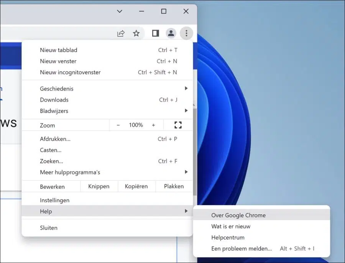This screenshot has height=263, width=345.
Task: Increase zoom with the plus button
Action: 153,125
